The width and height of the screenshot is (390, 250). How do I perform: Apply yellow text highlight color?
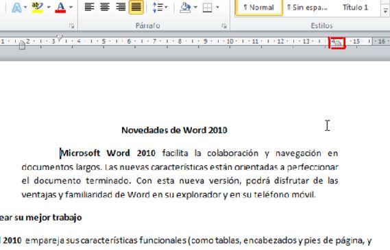37,8
